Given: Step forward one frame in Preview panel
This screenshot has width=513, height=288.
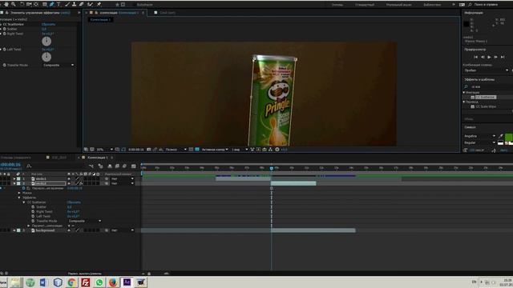Looking at the screenshot, I should pyautogui.click(x=495, y=57).
